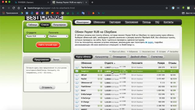Select Курсы обмена tab
The height and width of the screenshot is (110, 195).
coord(83,57)
